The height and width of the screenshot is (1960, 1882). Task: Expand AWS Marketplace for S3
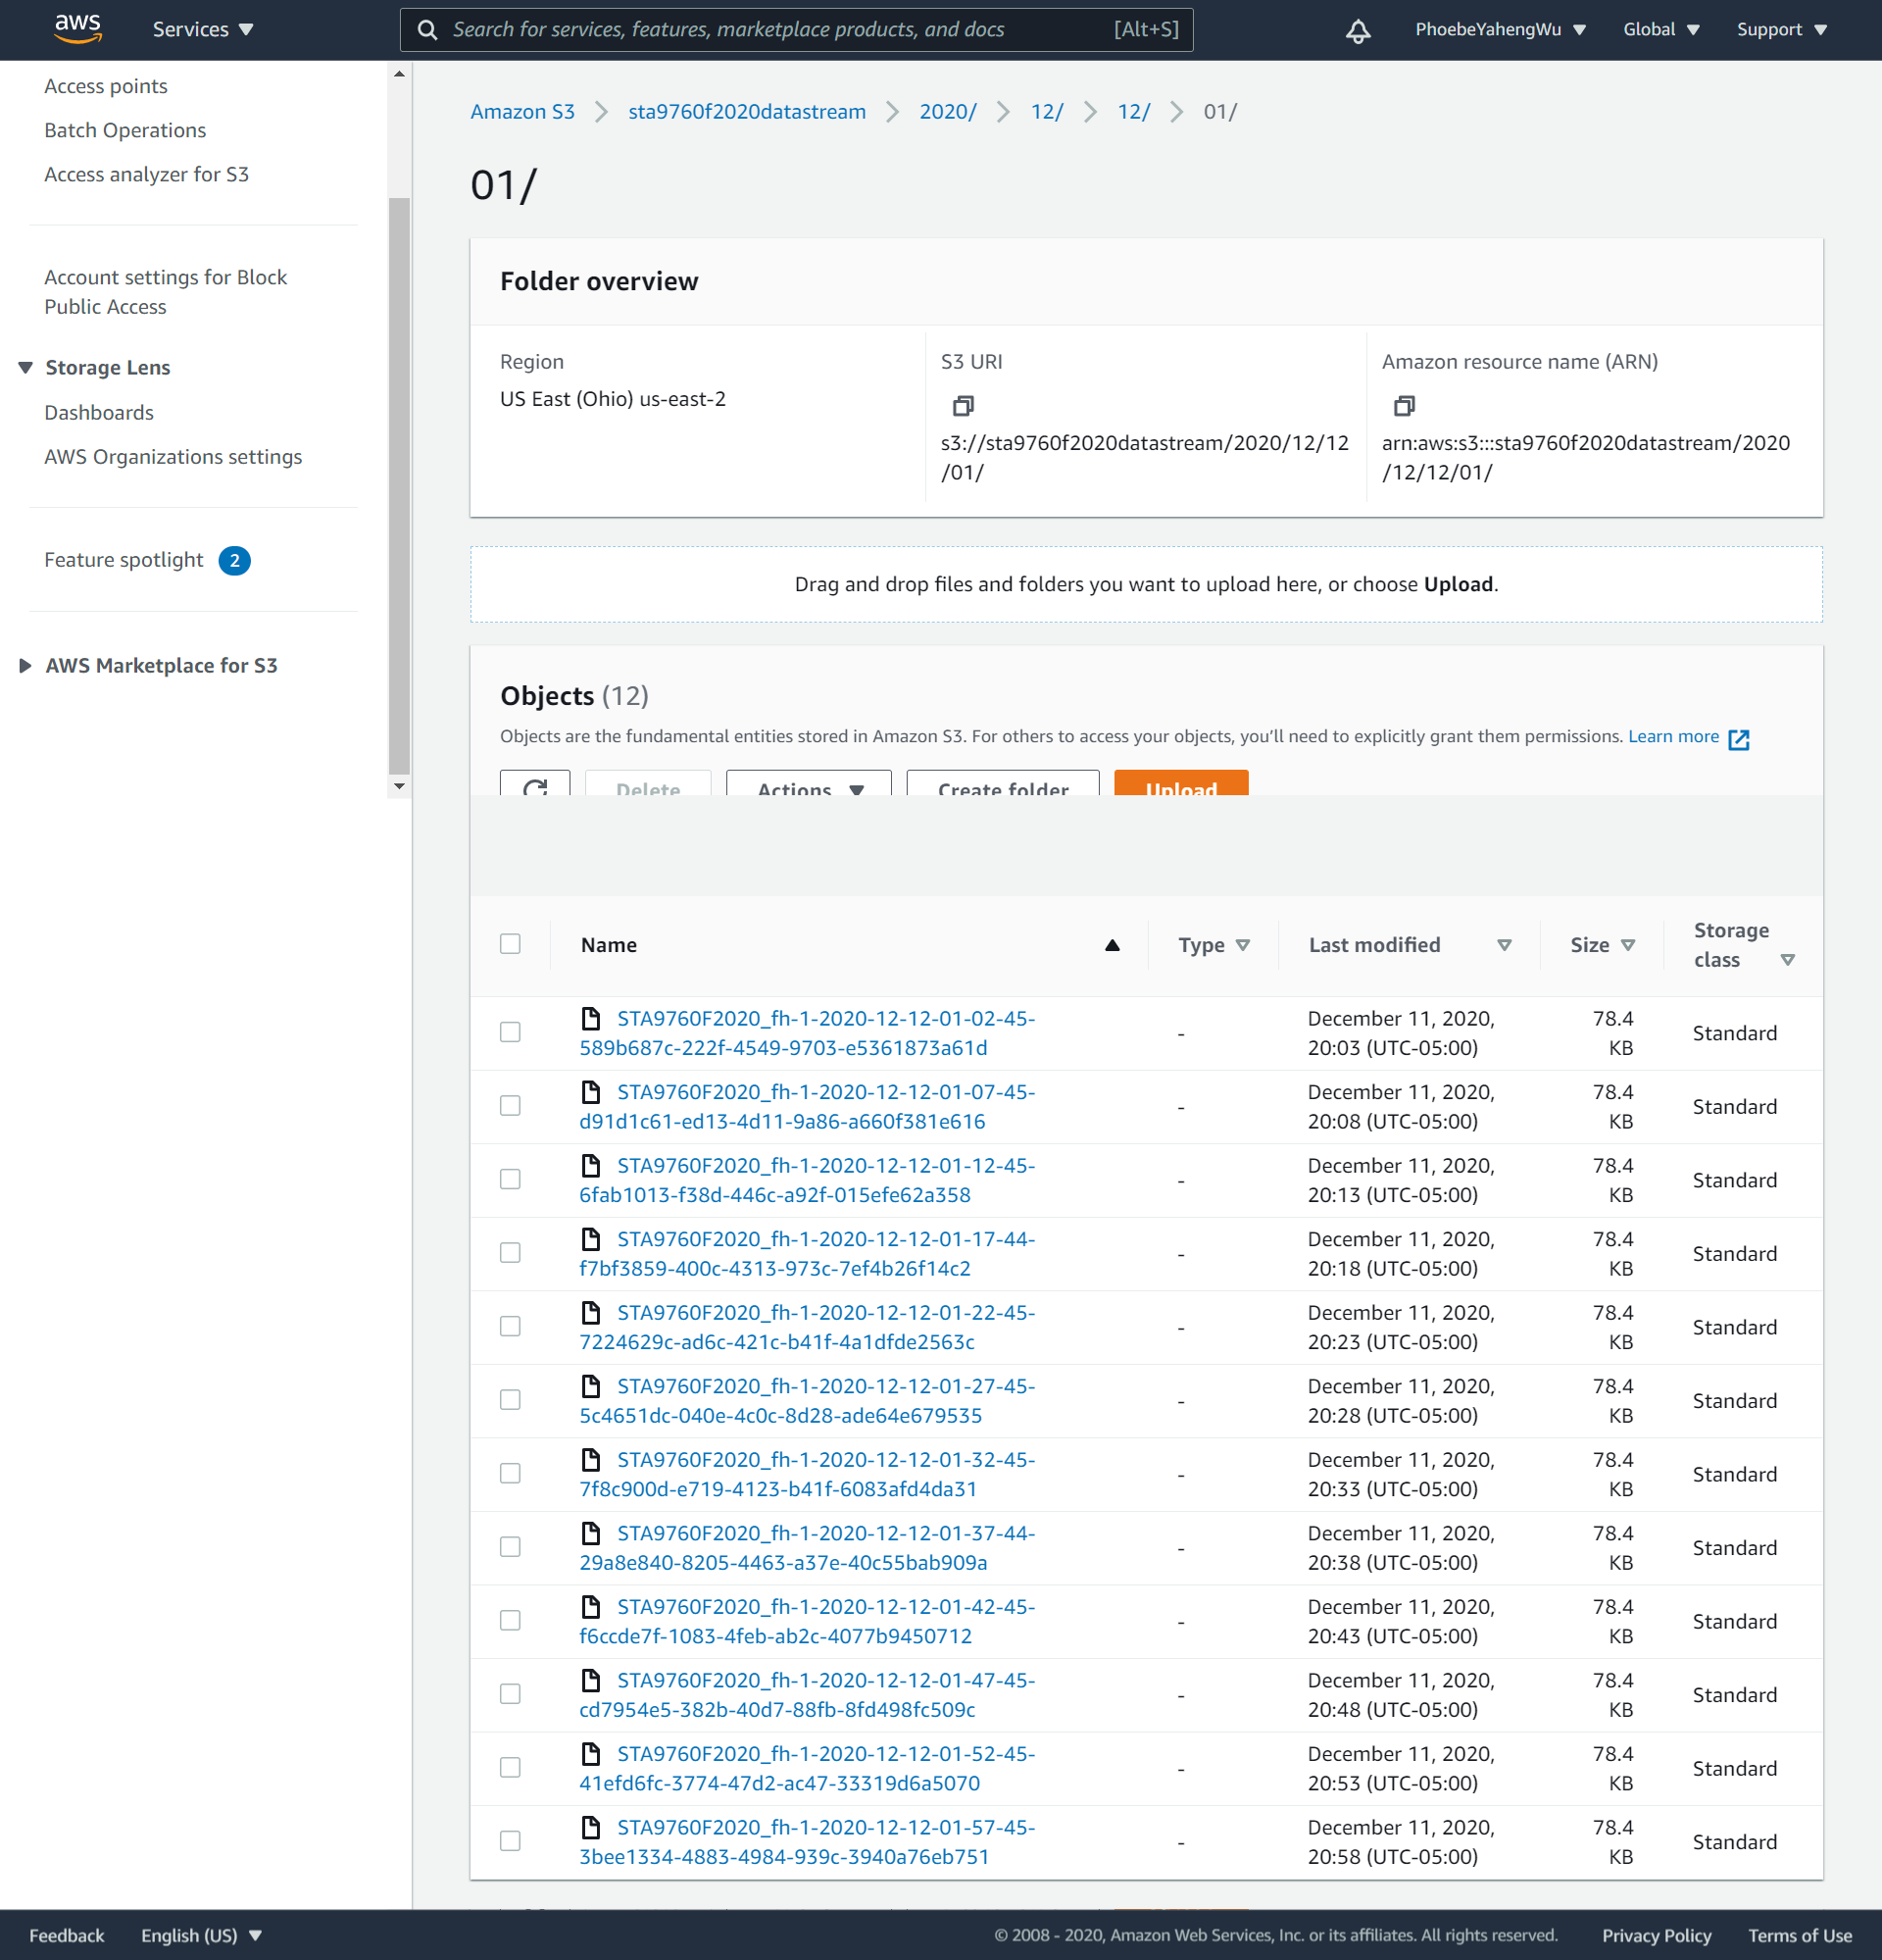tap(25, 664)
